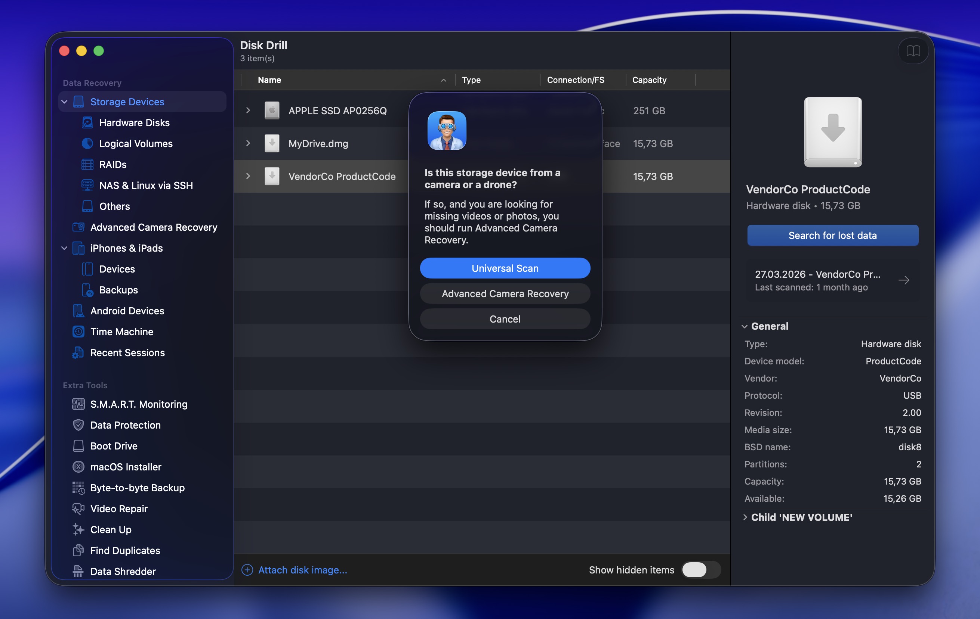Toggle the Show hidden items switch
This screenshot has width=980, height=619.
(x=701, y=570)
